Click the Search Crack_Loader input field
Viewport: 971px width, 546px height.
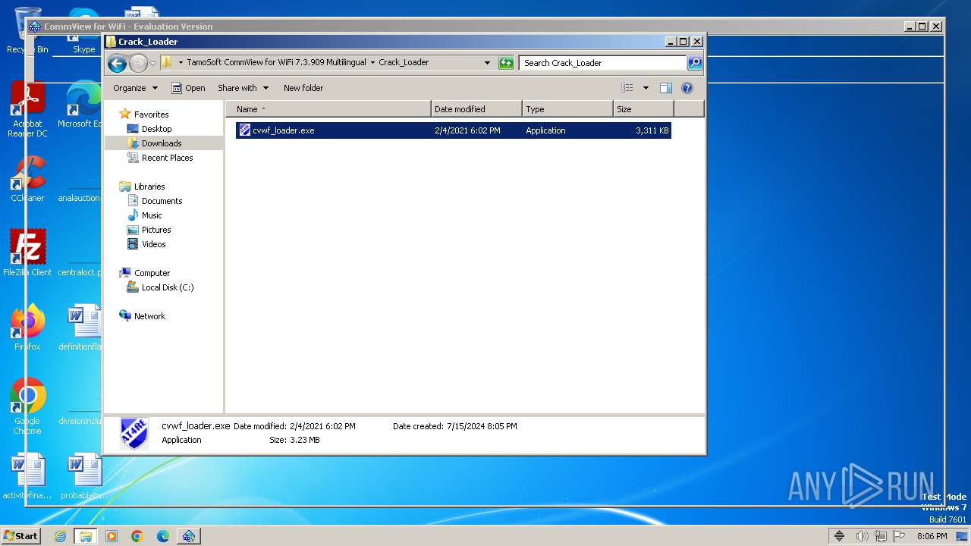tap(603, 63)
